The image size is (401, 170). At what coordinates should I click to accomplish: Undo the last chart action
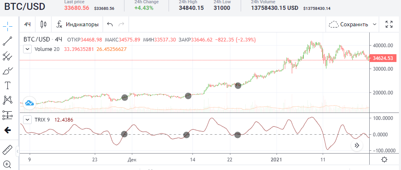tap(110, 24)
